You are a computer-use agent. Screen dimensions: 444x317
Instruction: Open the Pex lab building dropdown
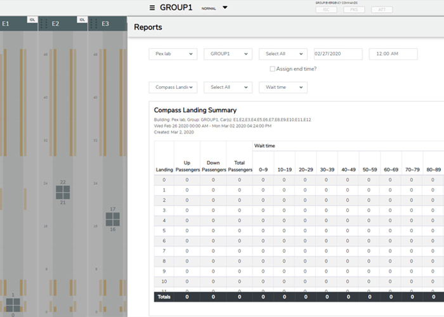[173, 54]
